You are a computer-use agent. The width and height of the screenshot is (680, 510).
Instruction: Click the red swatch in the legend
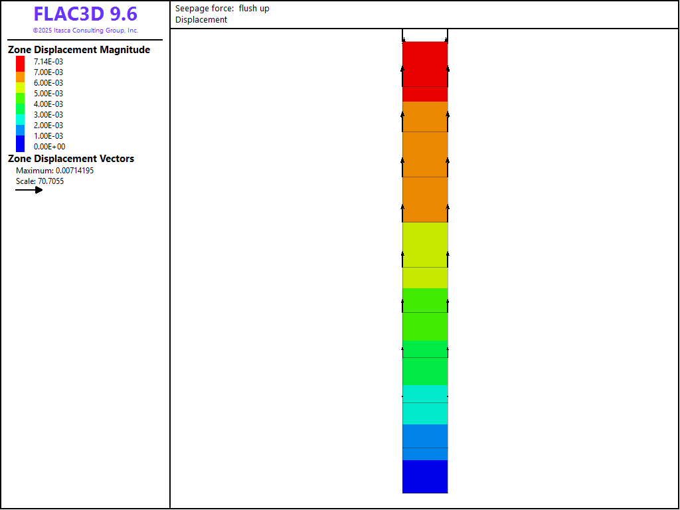(x=21, y=62)
